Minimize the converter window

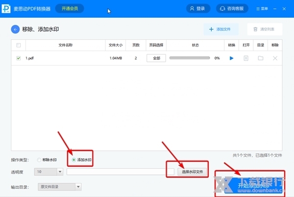click(x=275, y=9)
